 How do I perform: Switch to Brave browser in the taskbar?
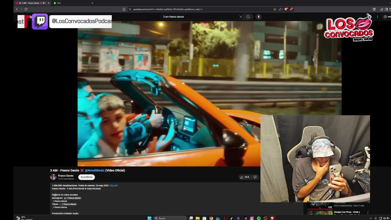[x=272, y=218]
